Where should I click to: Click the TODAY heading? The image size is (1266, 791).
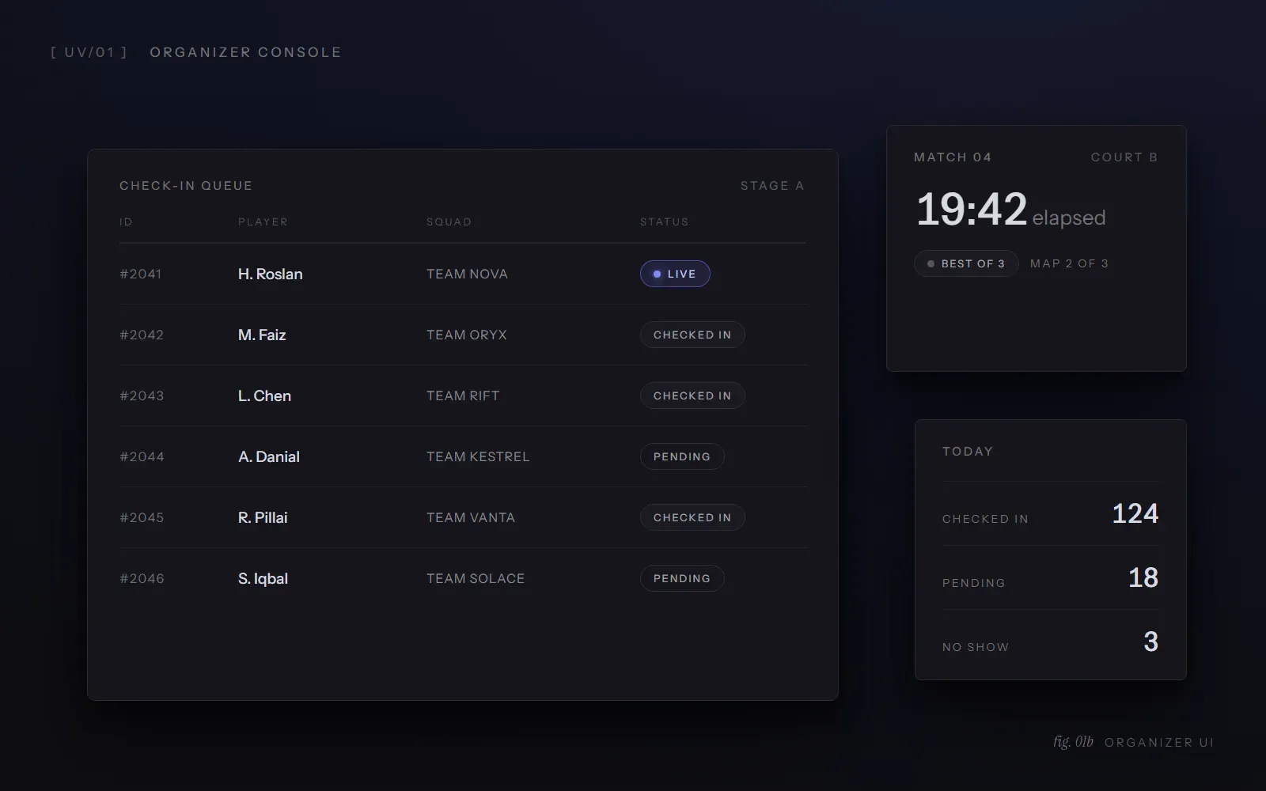coord(968,452)
